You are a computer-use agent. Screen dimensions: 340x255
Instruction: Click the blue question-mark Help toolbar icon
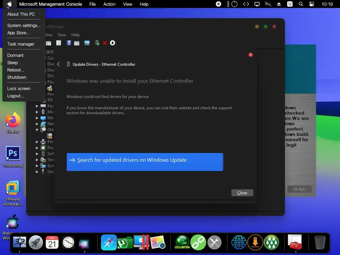tap(69, 43)
